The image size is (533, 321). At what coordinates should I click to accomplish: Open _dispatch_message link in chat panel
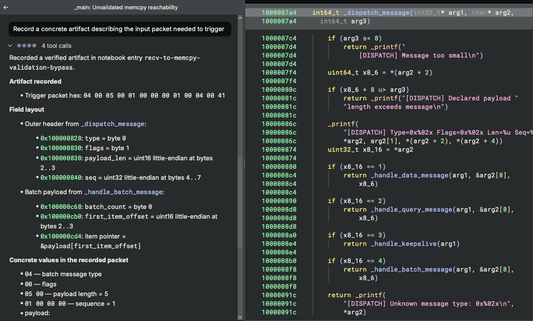(x=112, y=124)
